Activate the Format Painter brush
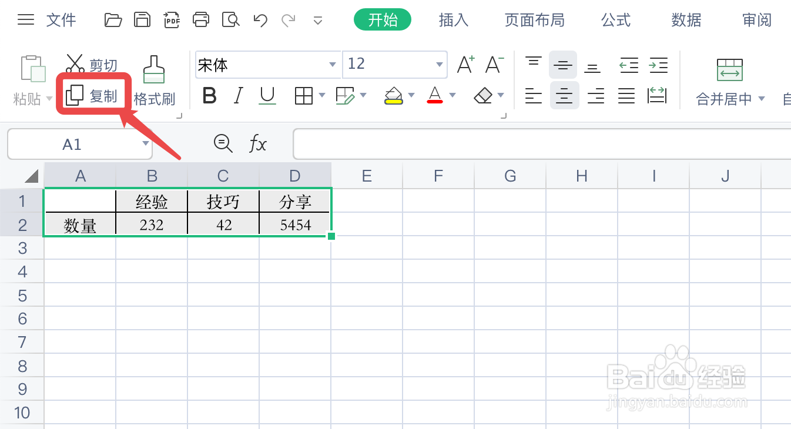The image size is (791, 429). pos(154,81)
